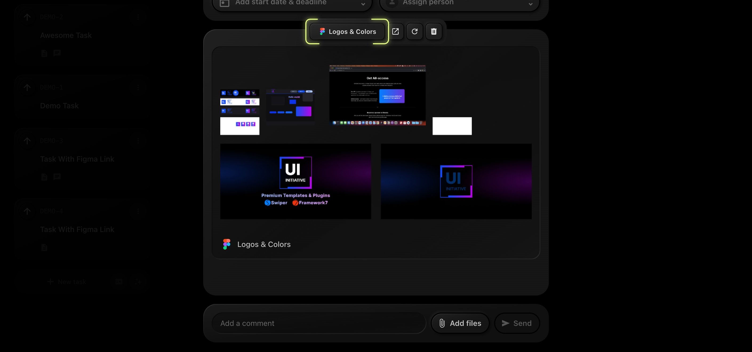752x352 pixels.
Task: Expand the Add start date & deadline chevron
Action: point(363,4)
